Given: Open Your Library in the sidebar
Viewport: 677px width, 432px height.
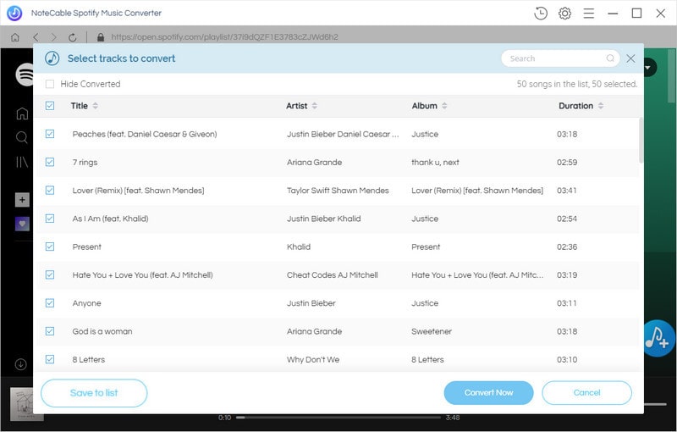Looking at the screenshot, I should [22, 162].
